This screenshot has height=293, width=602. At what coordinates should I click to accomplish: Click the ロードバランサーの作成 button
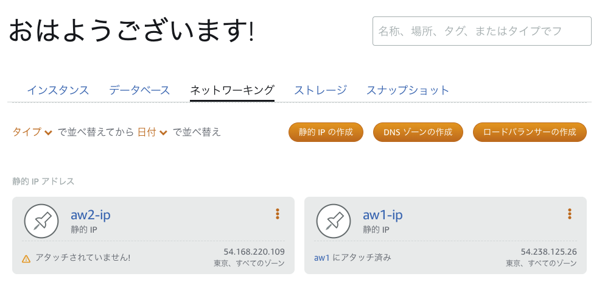coord(530,132)
